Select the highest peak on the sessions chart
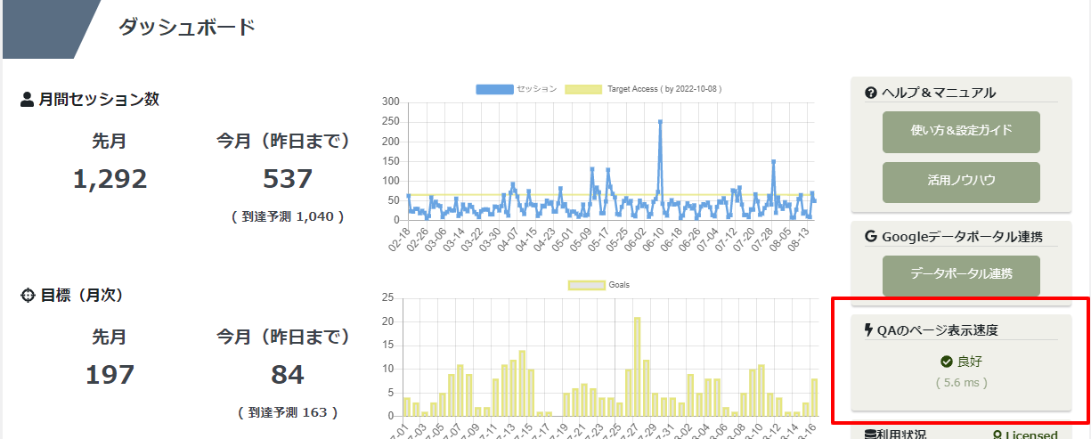The height and width of the screenshot is (439, 1091). tap(660, 122)
